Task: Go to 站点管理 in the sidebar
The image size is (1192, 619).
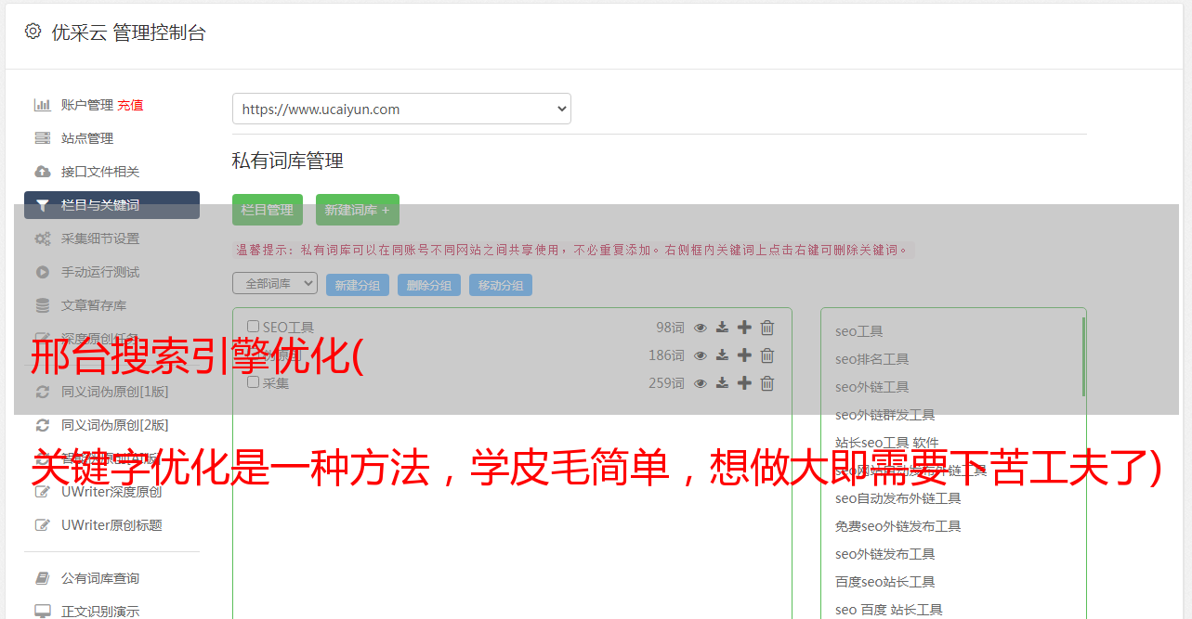Action: click(87, 138)
